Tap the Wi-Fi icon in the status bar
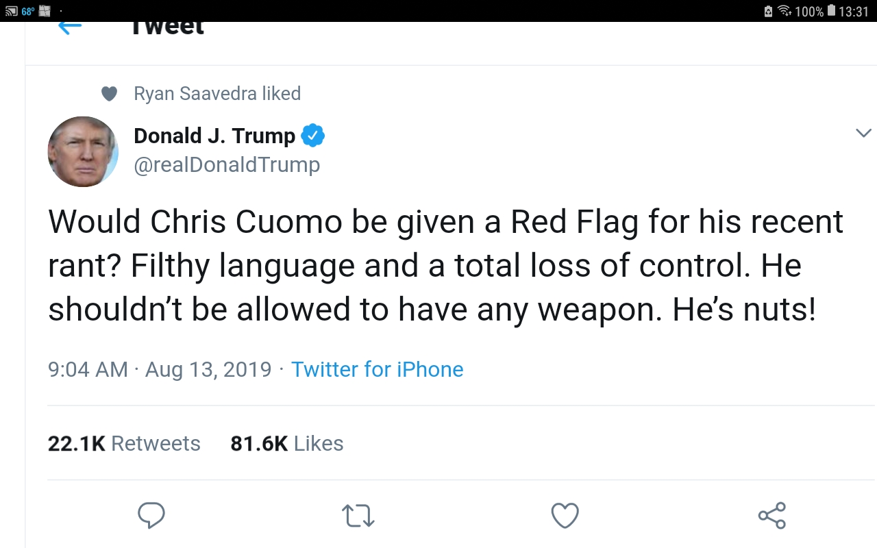The image size is (877, 548). (785, 11)
